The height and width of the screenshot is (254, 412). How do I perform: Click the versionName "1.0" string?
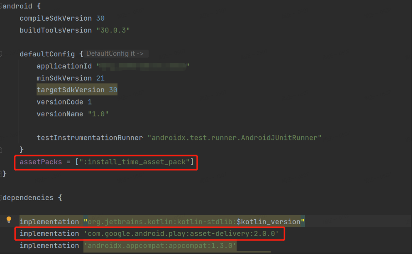[x=98, y=114]
